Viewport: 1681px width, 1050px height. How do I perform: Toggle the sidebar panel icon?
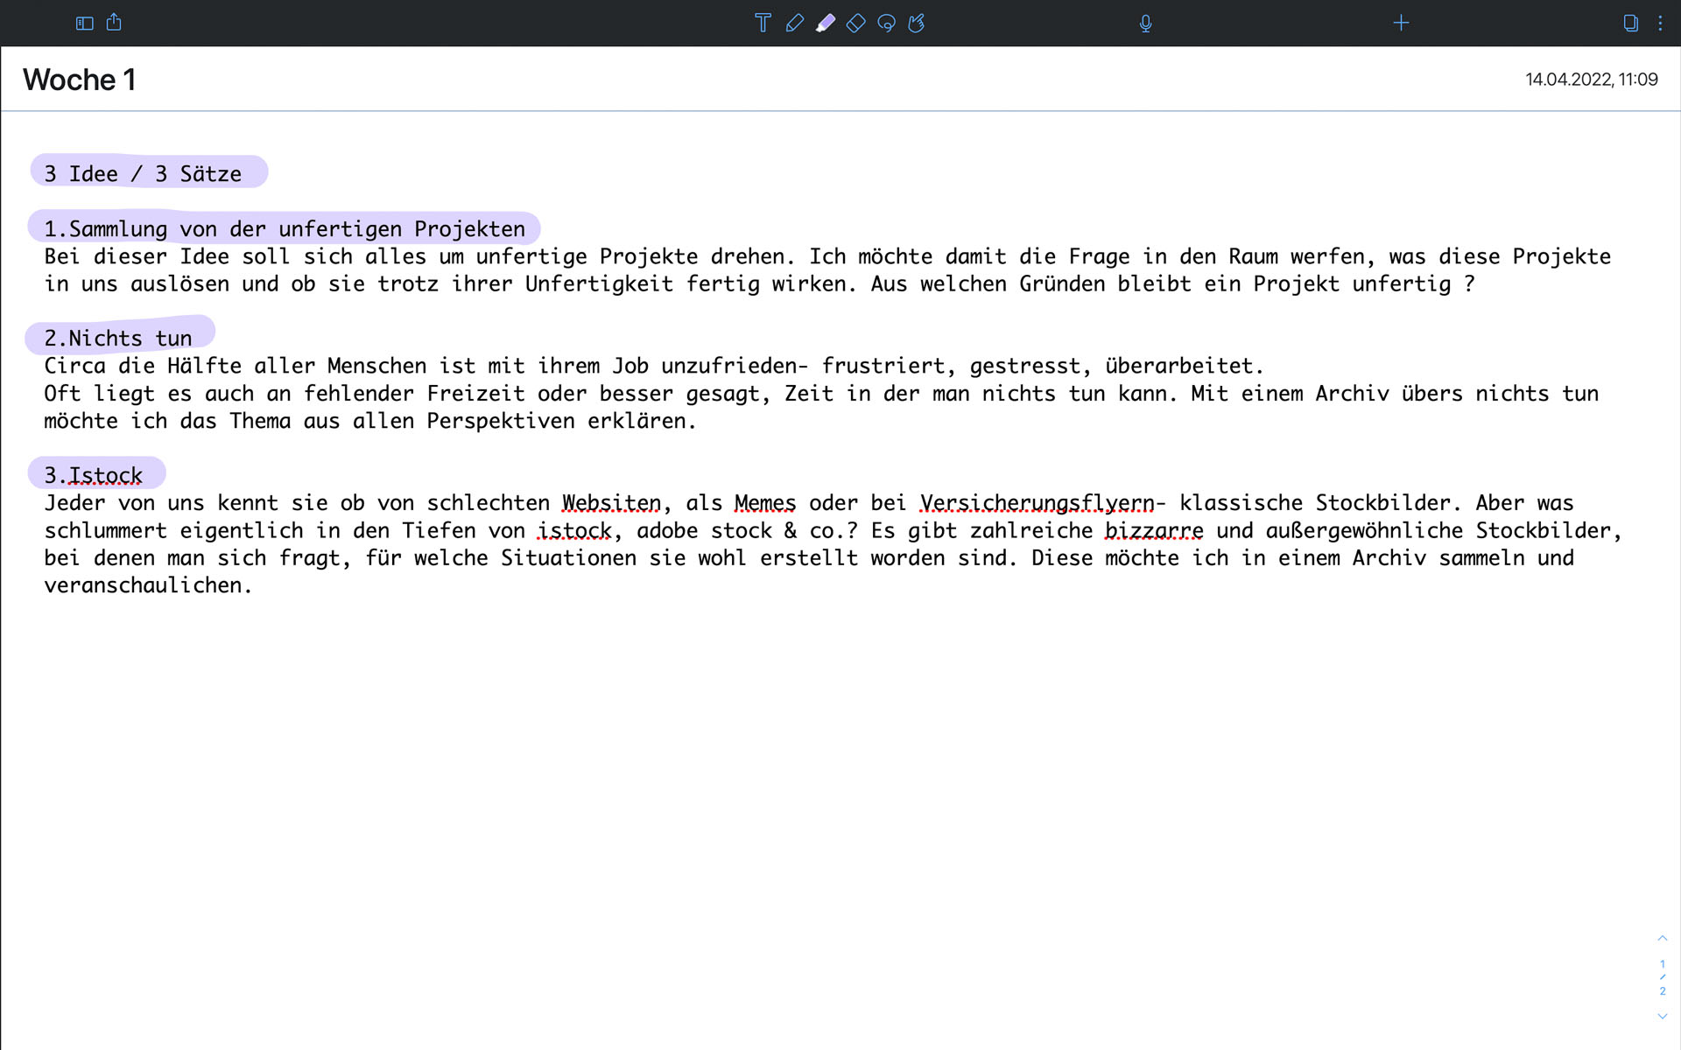click(x=84, y=24)
